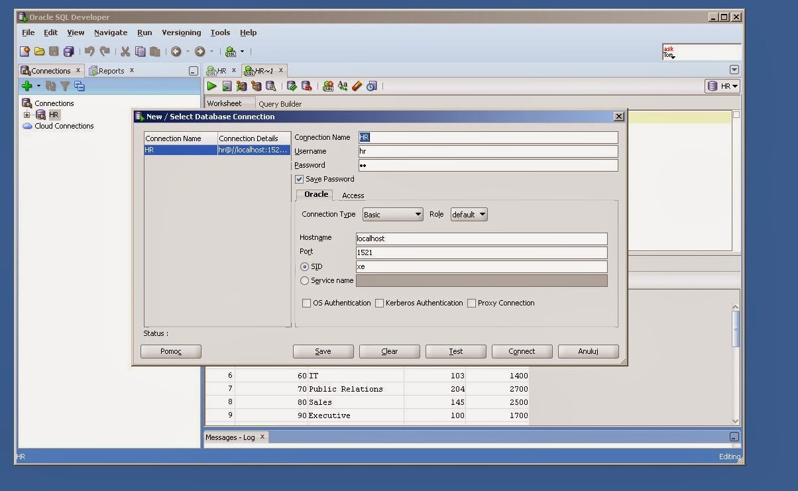Click Refresh icon in Connections panel
This screenshot has width=798, height=491.
pos(50,86)
